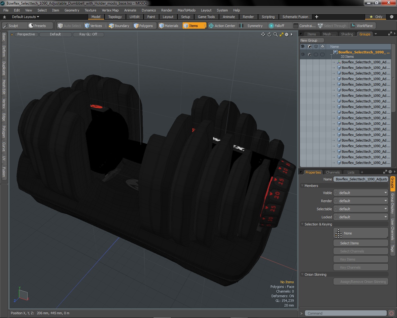Collapse the Selection & Keying section

(302, 224)
